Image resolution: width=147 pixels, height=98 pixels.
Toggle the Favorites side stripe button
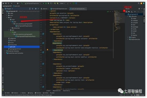click(x=3, y=80)
